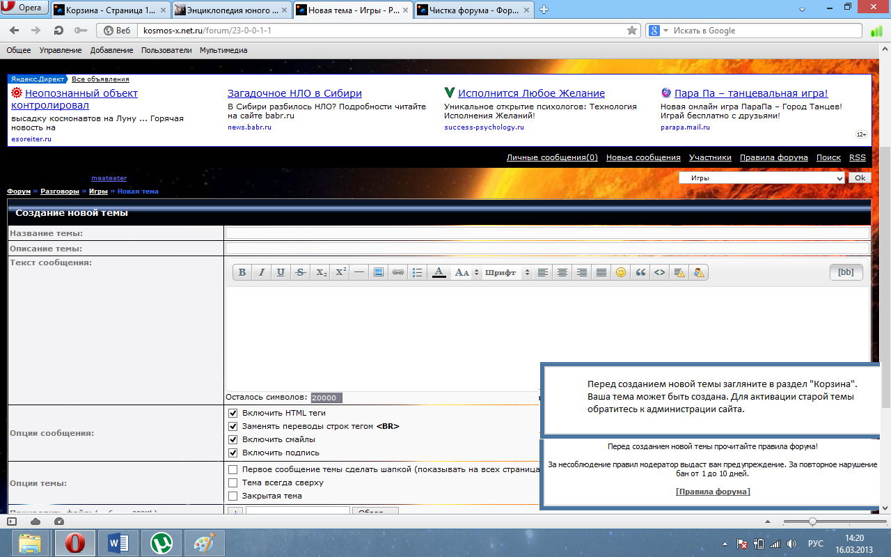Justify the message text
Viewport: 891px width, 557px height.
pos(601,272)
